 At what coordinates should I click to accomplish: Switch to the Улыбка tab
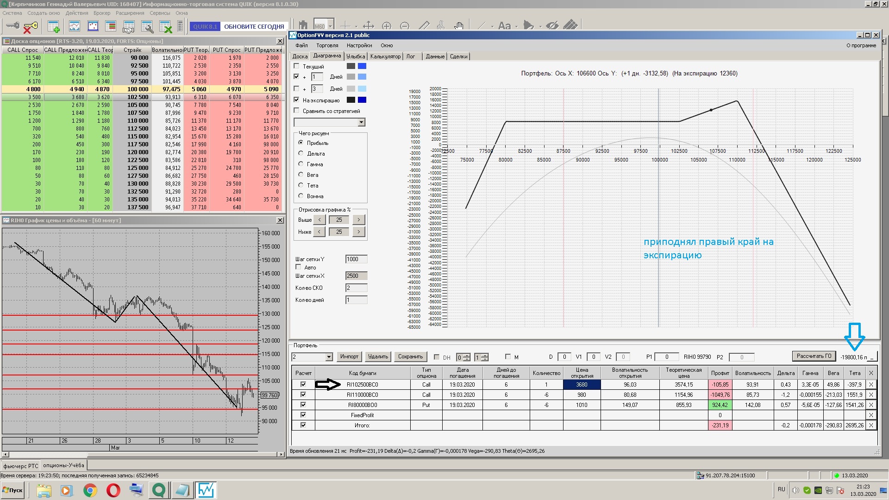pos(356,56)
